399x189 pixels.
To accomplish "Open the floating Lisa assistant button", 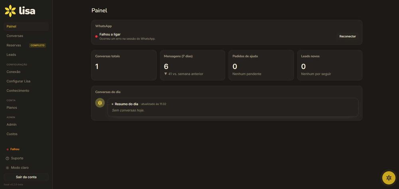I will (x=389, y=178).
